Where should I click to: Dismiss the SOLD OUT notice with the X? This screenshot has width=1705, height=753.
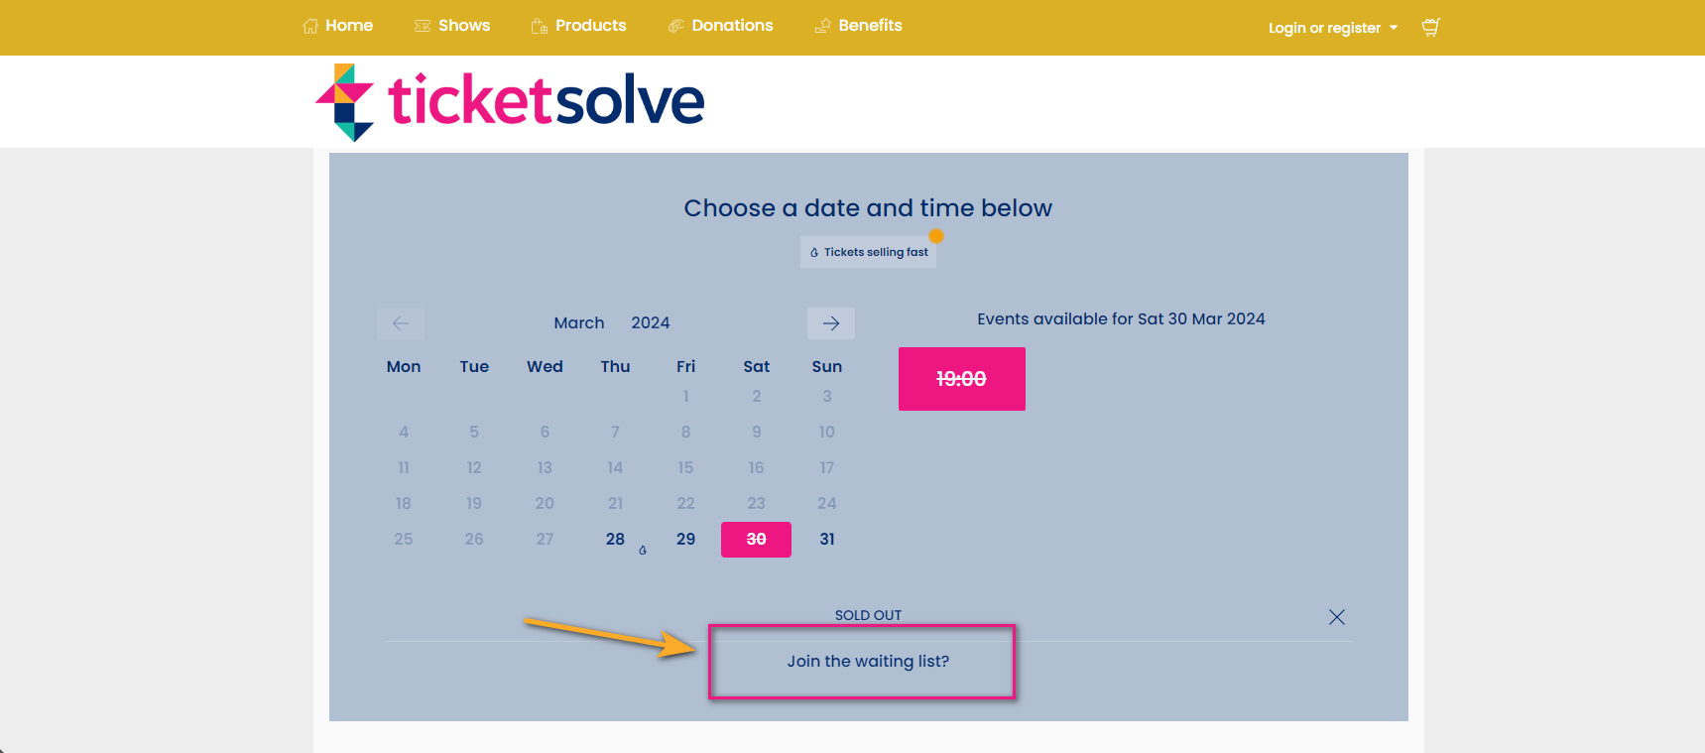(x=1336, y=616)
